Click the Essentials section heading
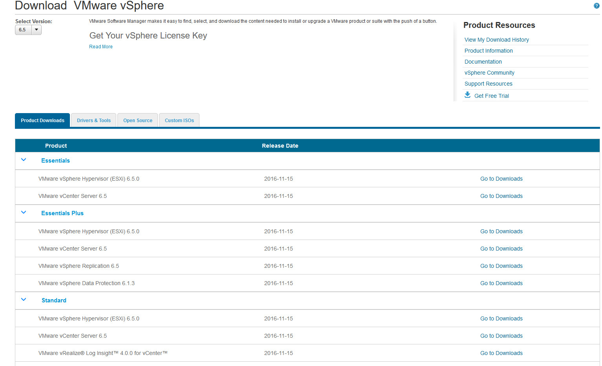Viewport: 602px width, 366px height. pyautogui.click(x=55, y=161)
